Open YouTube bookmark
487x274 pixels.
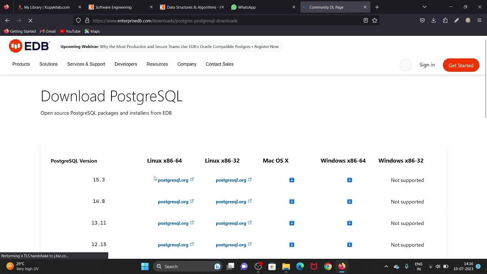tap(70, 31)
